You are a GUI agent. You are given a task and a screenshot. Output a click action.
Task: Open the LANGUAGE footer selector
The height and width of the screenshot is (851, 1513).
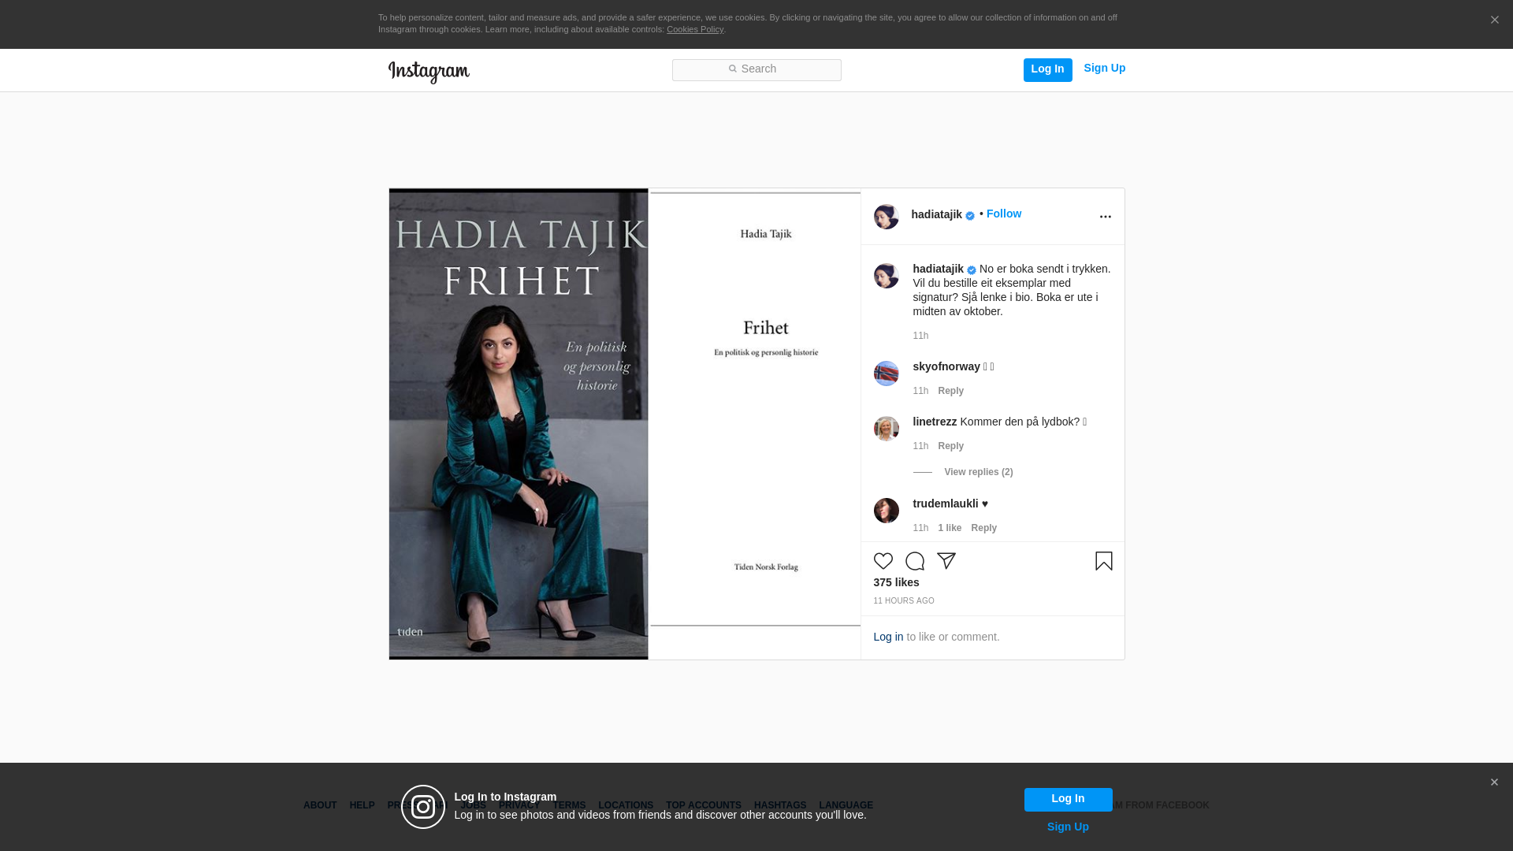click(x=846, y=805)
